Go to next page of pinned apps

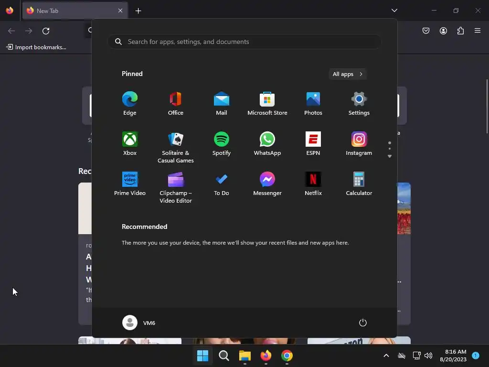[x=390, y=156]
